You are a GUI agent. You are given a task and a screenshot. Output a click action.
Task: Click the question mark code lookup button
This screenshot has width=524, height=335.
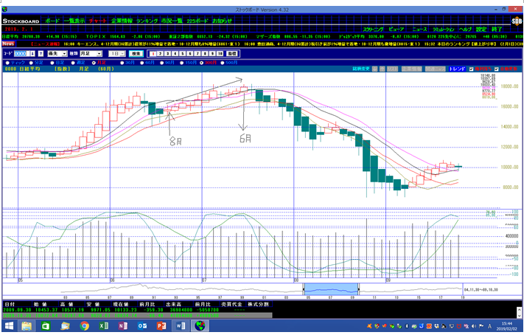[x=41, y=54]
